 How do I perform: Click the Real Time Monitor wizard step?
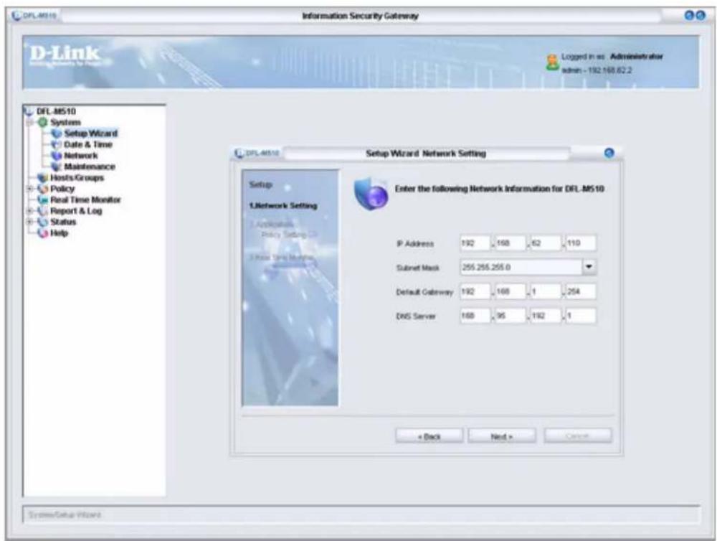pyautogui.click(x=282, y=258)
